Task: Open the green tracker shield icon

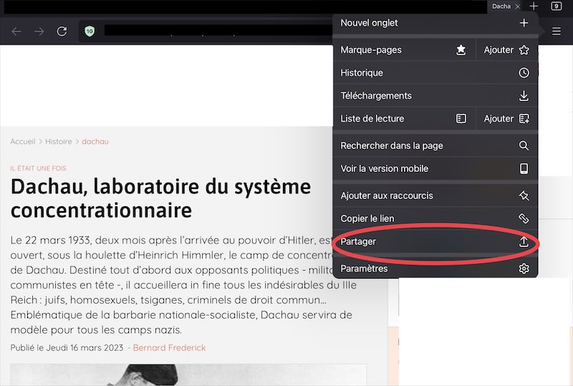Action: pos(90,32)
